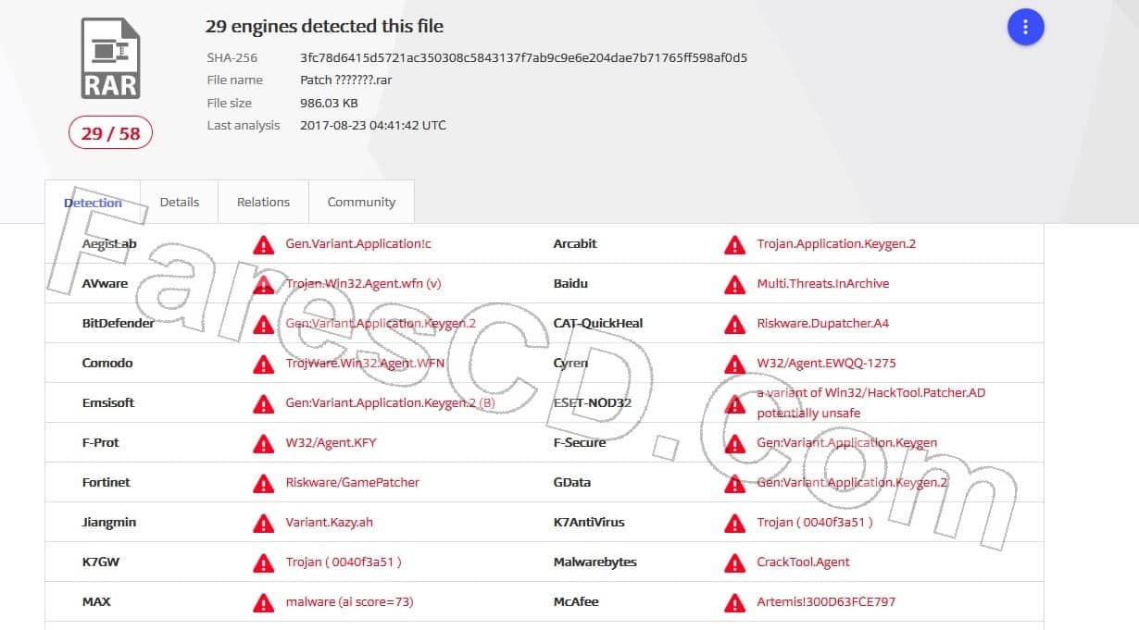Click the Fortinet engine name
Image resolution: width=1139 pixels, height=630 pixels.
pyautogui.click(x=106, y=483)
